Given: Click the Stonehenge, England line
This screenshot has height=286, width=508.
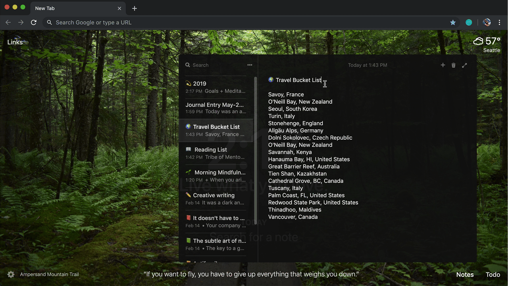Looking at the screenshot, I should (296, 123).
